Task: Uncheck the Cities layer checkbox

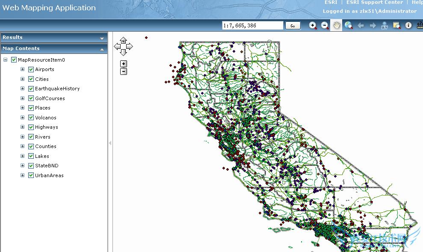Action: tap(31, 79)
